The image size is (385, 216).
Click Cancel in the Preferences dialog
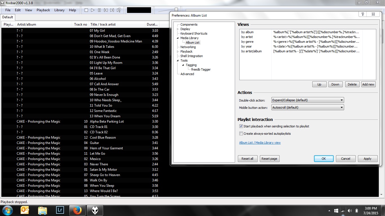(x=346, y=159)
